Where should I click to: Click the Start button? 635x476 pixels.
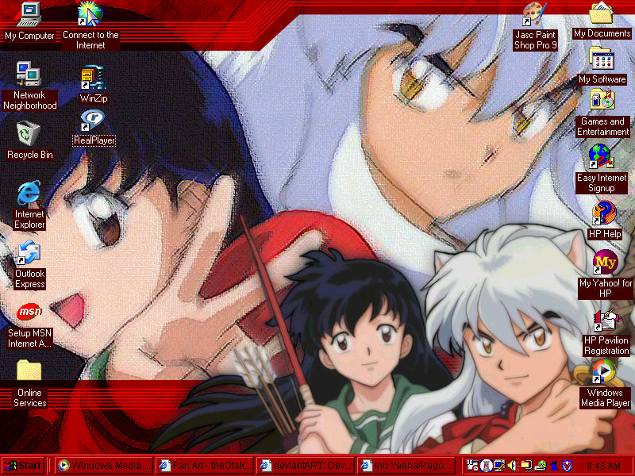point(24,464)
